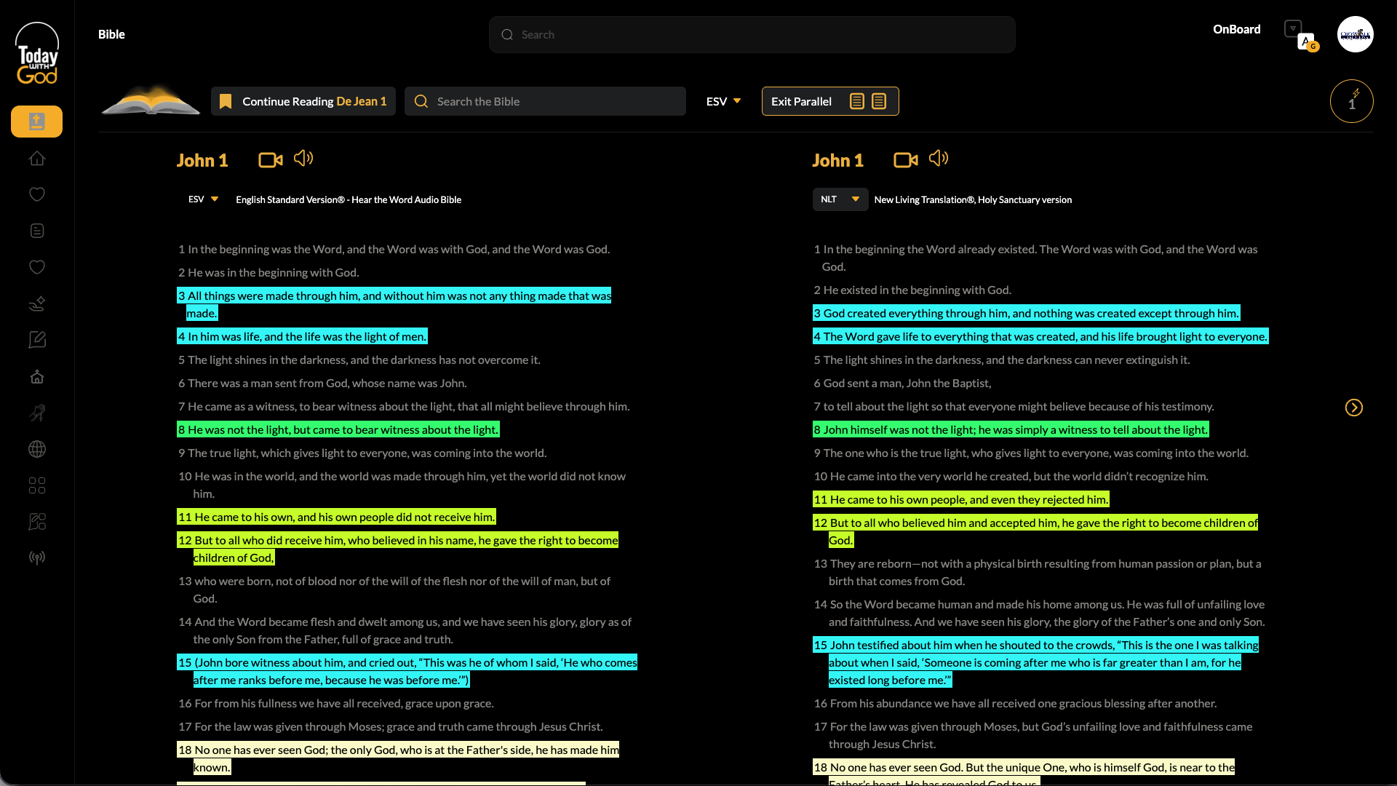Click the video icon beside left John 1
This screenshot has height=786, width=1397.
(271, 160)
